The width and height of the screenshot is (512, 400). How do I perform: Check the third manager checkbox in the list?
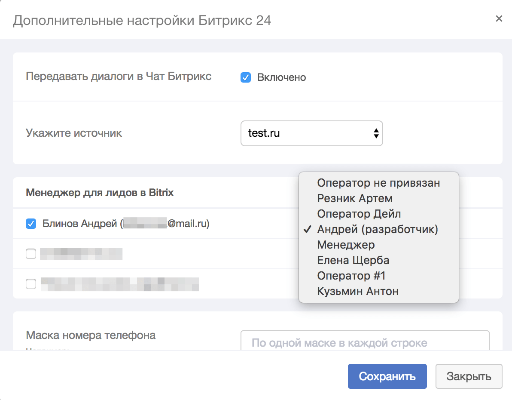(31, 284)
